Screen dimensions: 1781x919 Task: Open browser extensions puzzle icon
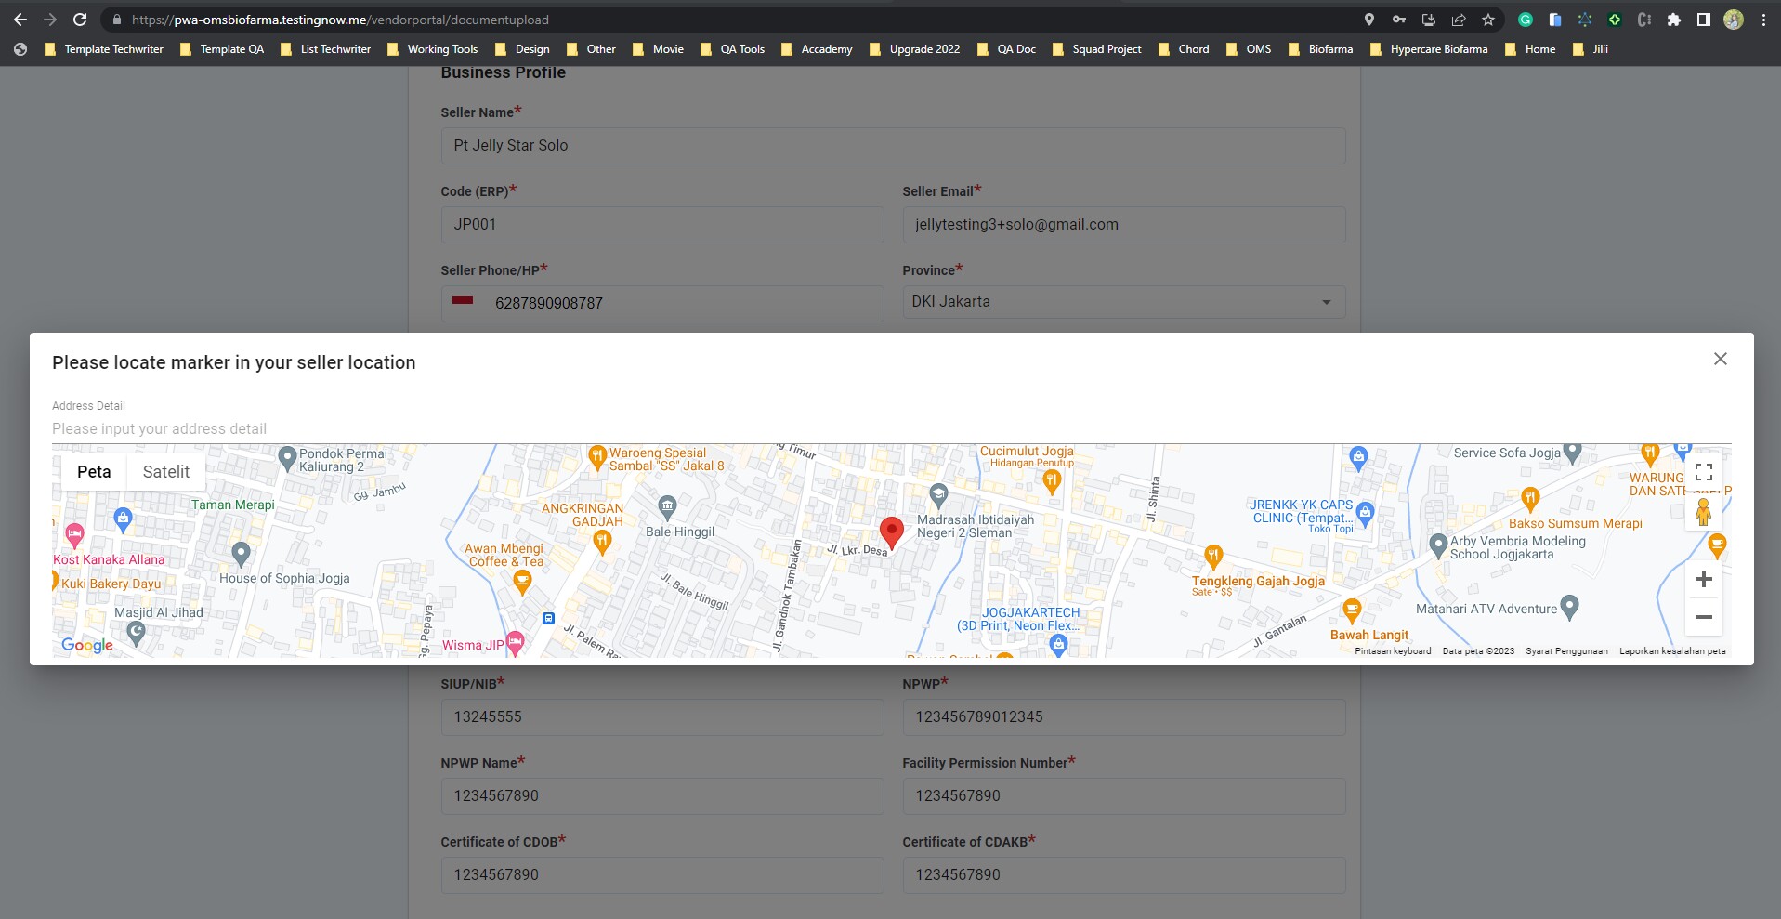pos(1673,20)
